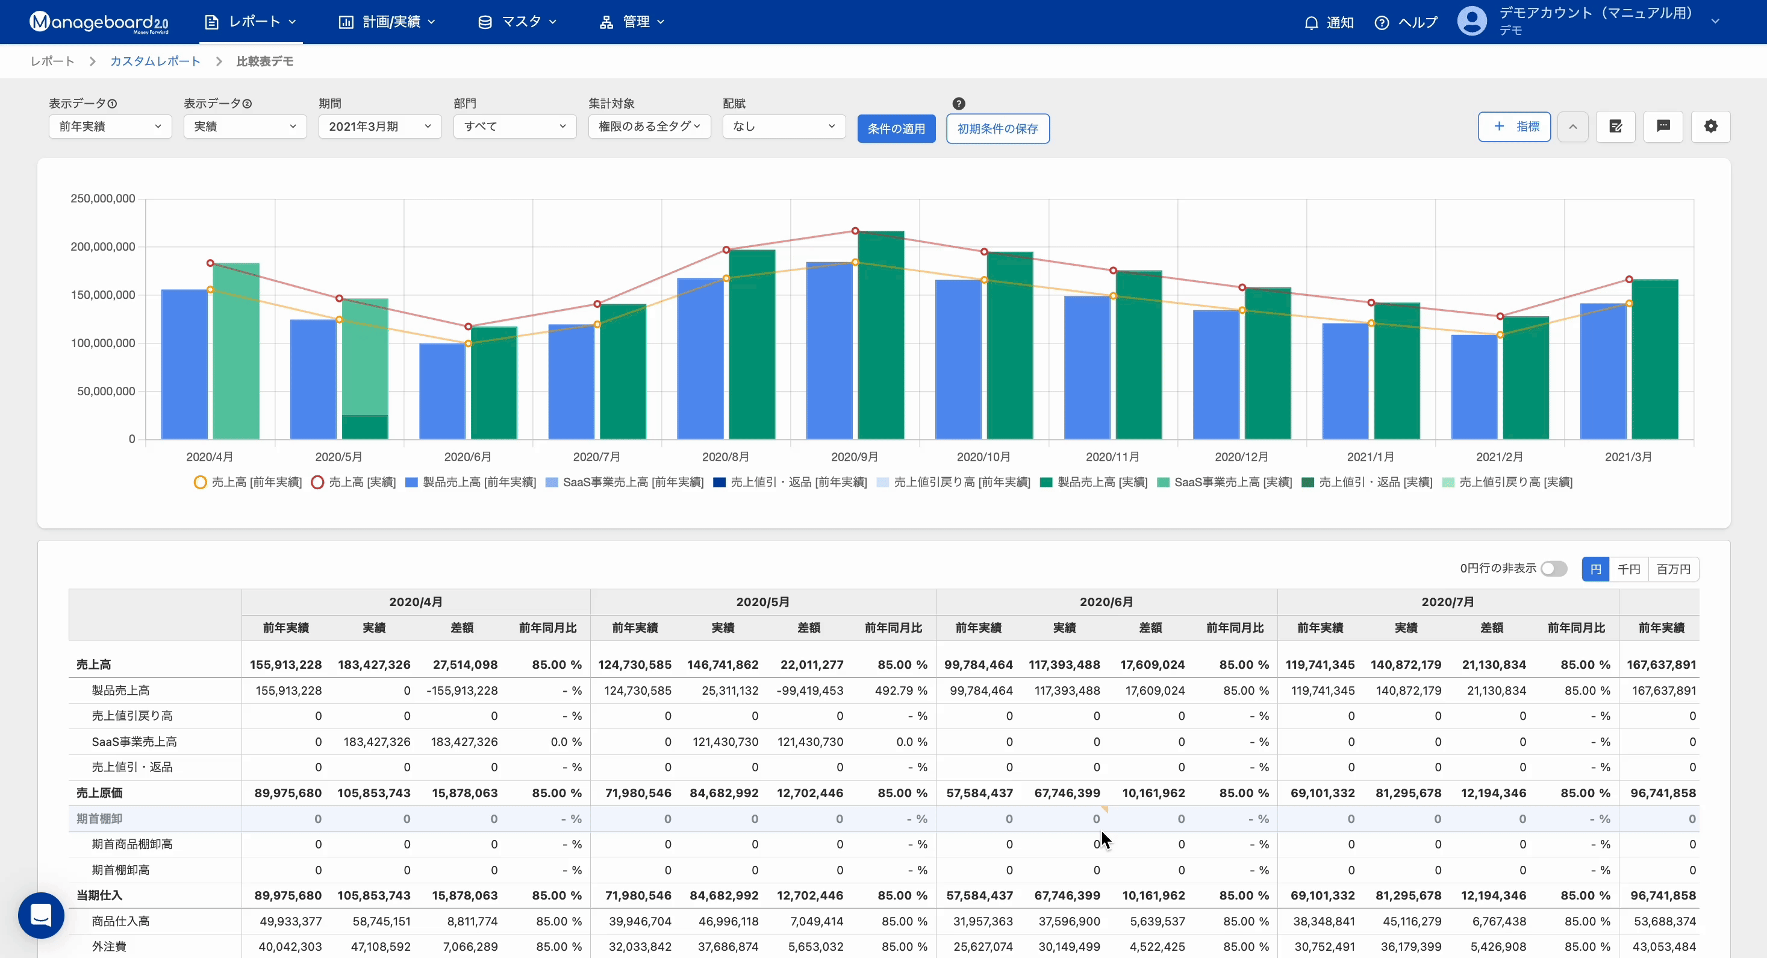Toggle 0円行の非表示 switch

click(1553, 569)
